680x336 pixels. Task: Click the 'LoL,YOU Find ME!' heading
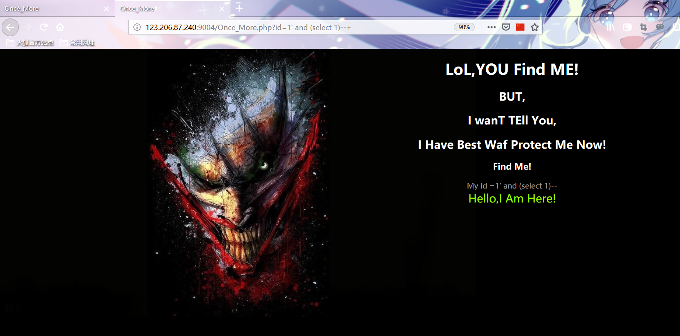[x=512, y=69]
